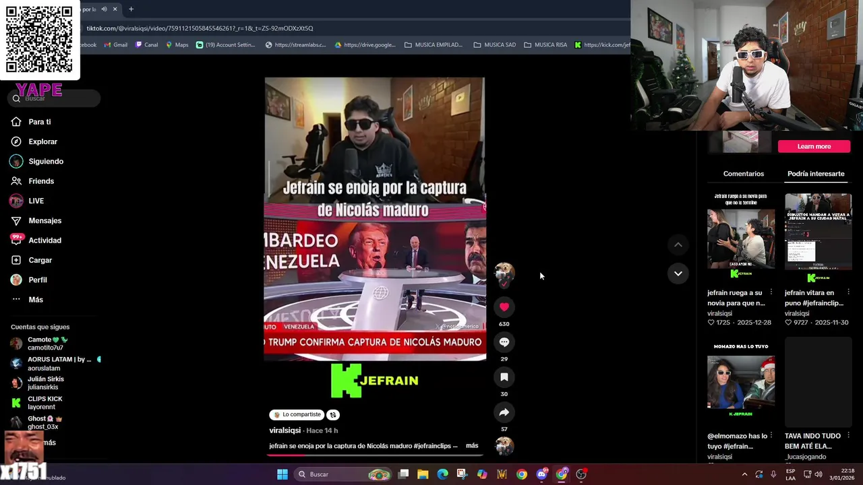
Task: Open followed account AORUS LATAM
Action: click(x=51, y=364)
